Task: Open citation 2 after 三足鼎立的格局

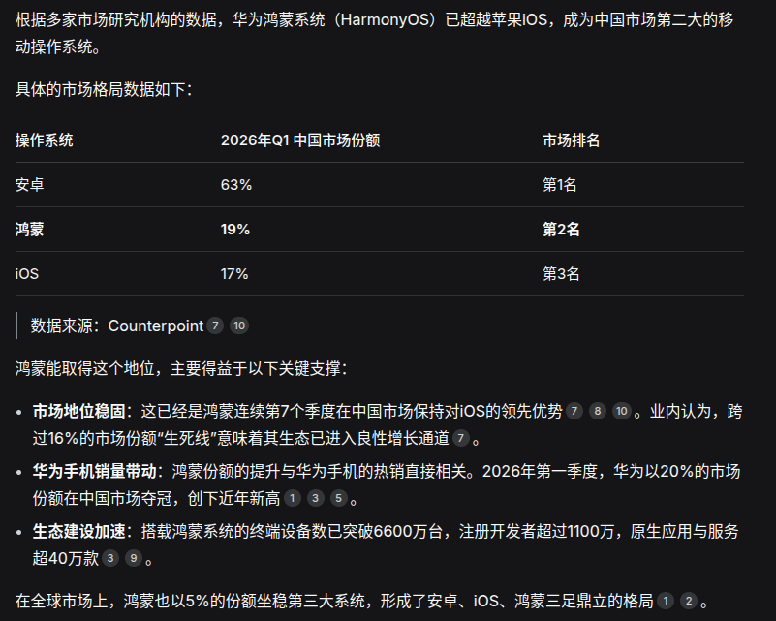Action: [689, 601]
